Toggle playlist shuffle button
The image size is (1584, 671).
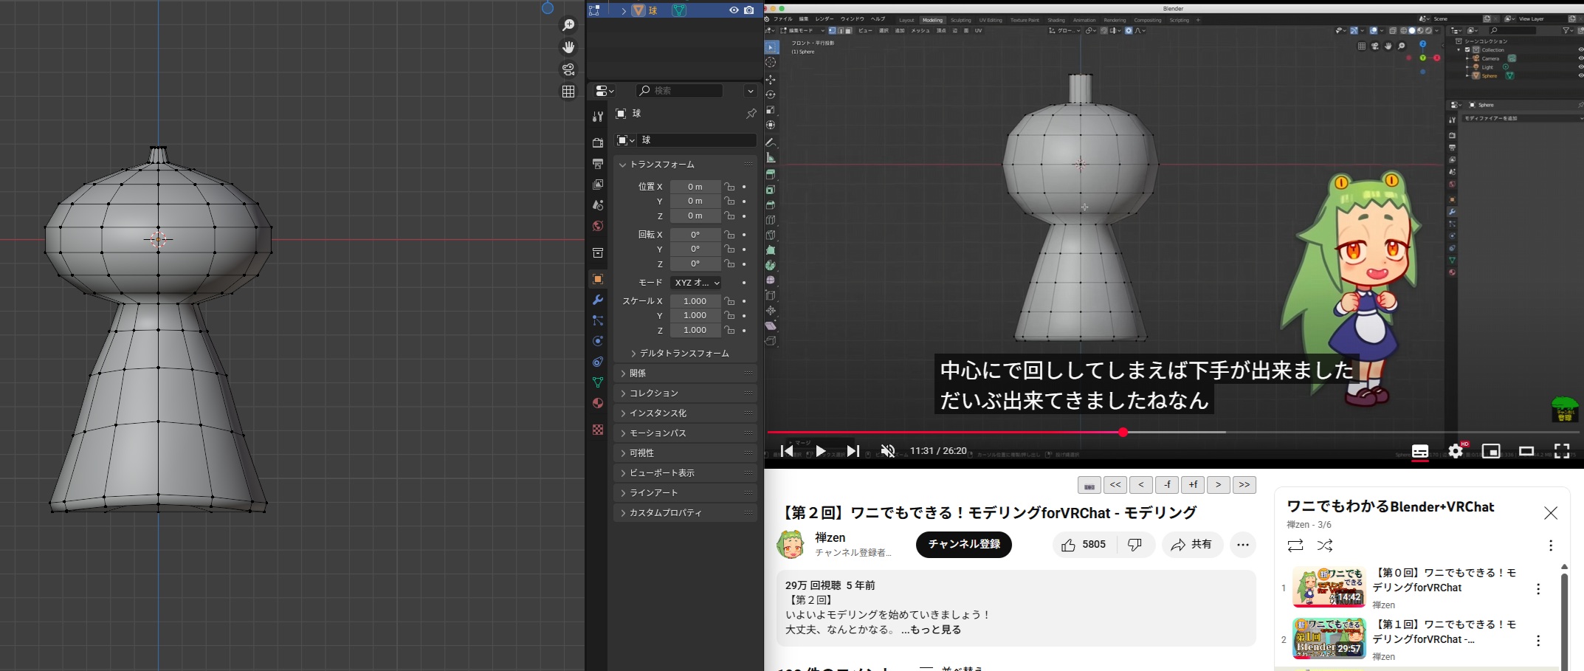[x=1325, y=546]
